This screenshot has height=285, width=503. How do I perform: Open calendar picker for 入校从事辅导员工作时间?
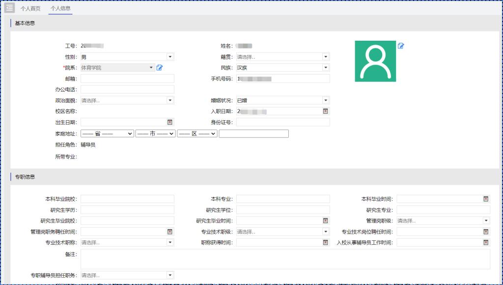pyautogui.click(x=486, y=242)
